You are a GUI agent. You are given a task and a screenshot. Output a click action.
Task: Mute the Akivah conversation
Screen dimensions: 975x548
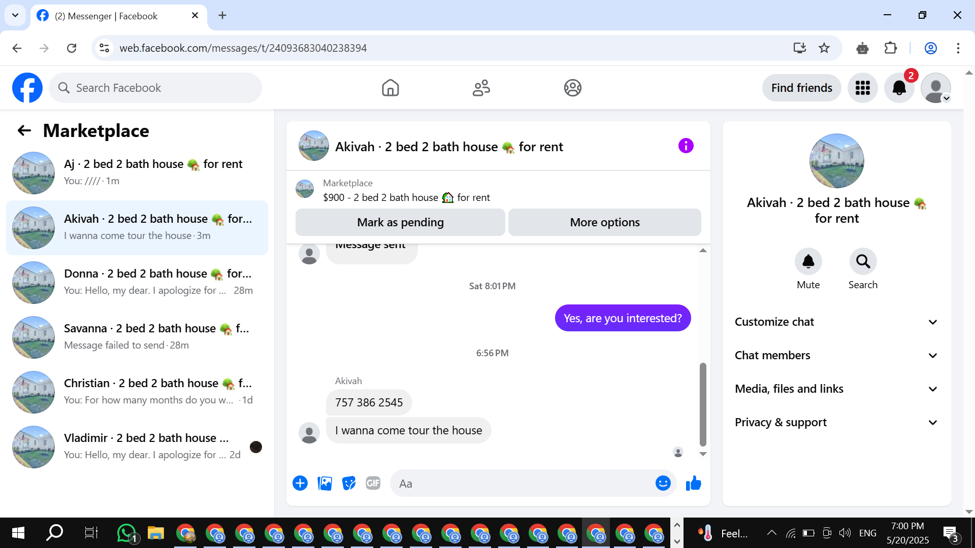pos(808,262)
